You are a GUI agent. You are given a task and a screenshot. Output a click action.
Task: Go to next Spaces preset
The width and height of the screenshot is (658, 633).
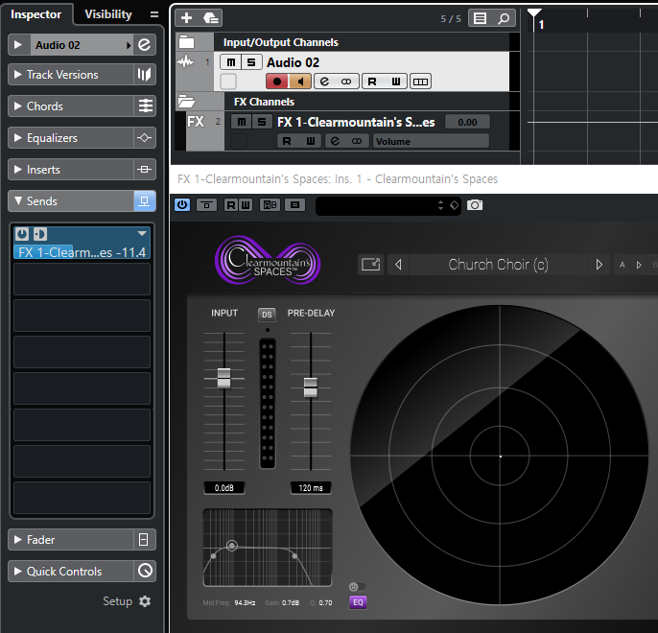(x=599, y=265)
